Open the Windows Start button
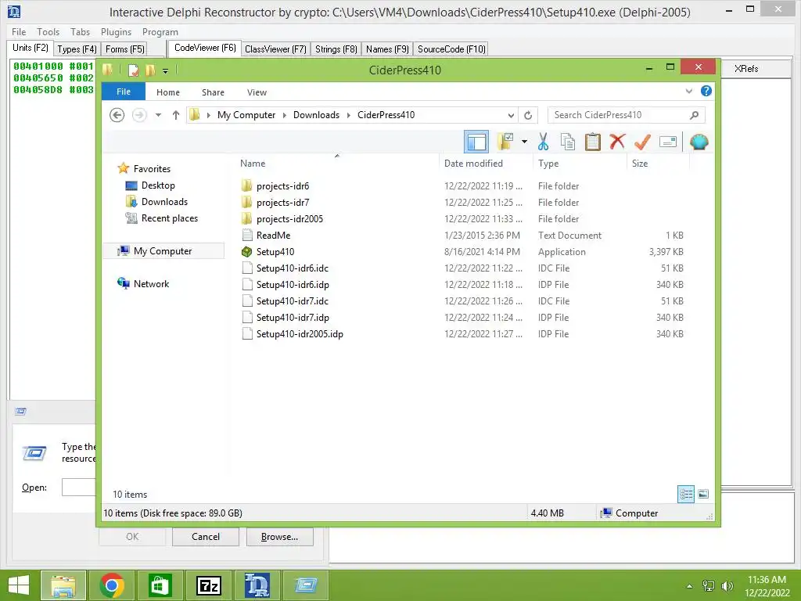The width and height of the screenshot is (801, 601). (x=19, y=585)
